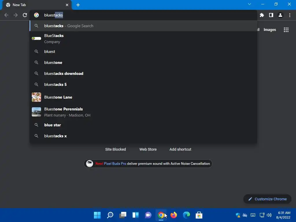296x222 pixels.
Task: Click the BlueStacks company logo thumbnail
Action: [x=36, y=38]
